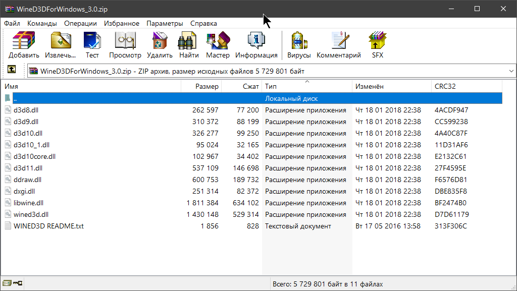The width and height of the screenshot is (517, 291).
Task: Sort by the Имя column header
Action: 91,86
